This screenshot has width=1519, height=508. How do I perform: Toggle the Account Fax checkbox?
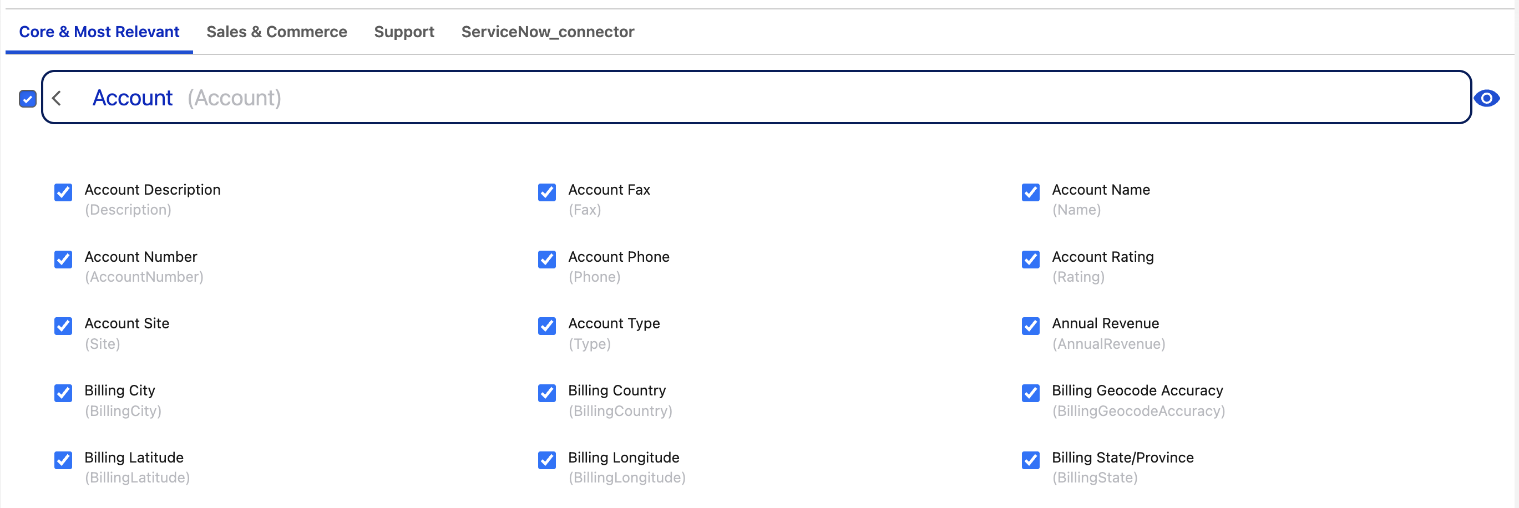(x=546, y=192)
